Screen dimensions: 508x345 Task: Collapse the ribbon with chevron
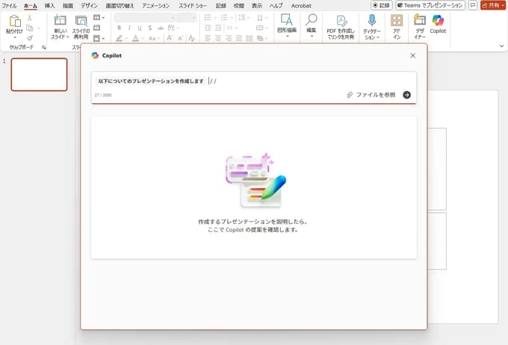501,46
